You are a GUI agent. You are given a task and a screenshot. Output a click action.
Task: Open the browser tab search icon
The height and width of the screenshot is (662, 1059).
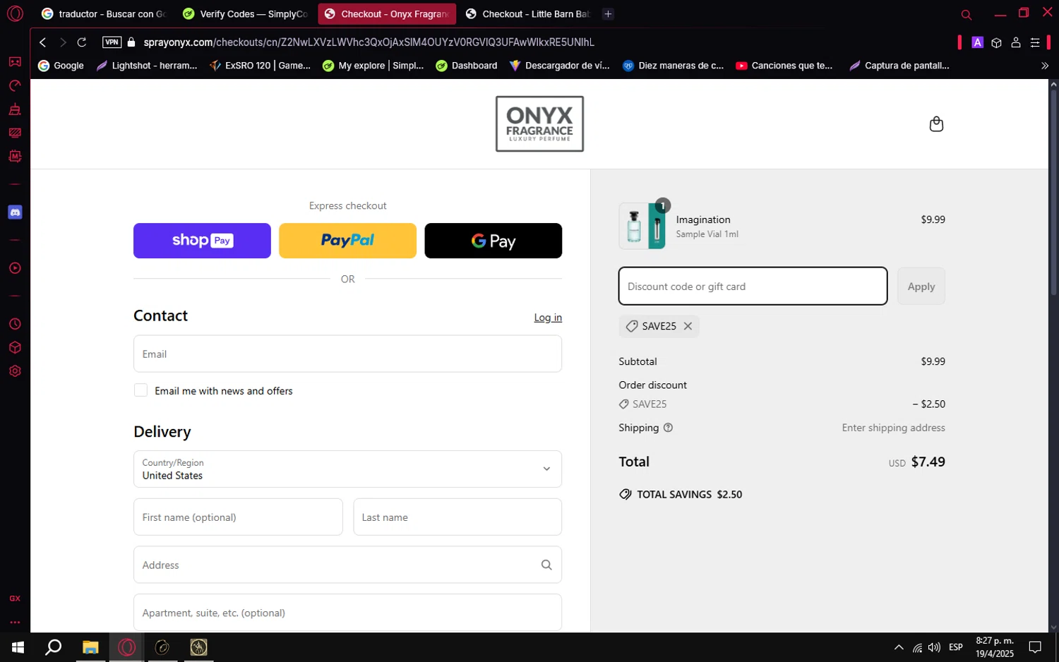(967, 14)
